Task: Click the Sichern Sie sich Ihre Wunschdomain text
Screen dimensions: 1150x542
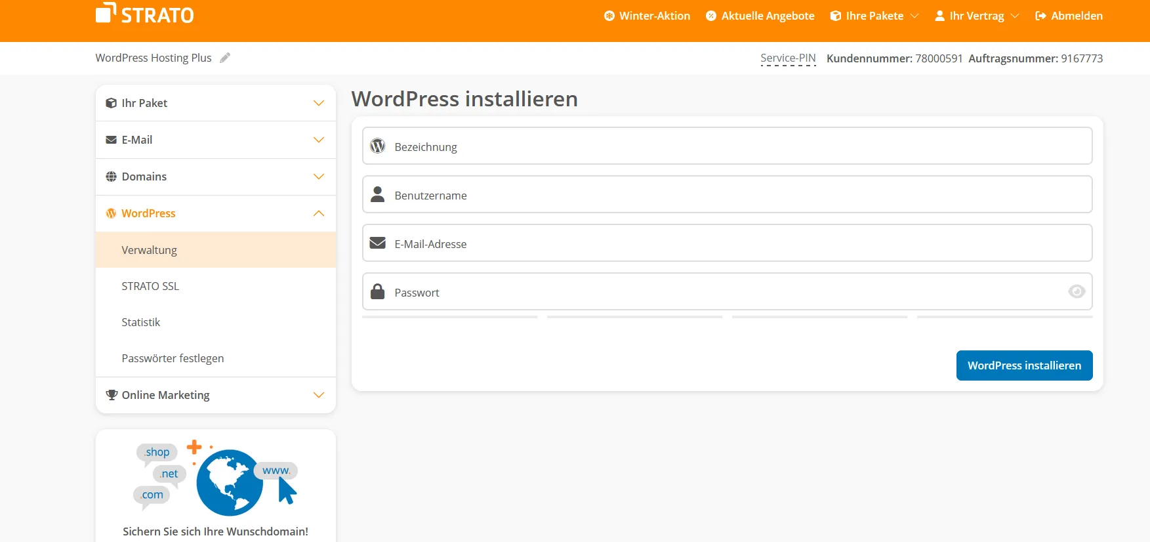Action: point(215,532)
